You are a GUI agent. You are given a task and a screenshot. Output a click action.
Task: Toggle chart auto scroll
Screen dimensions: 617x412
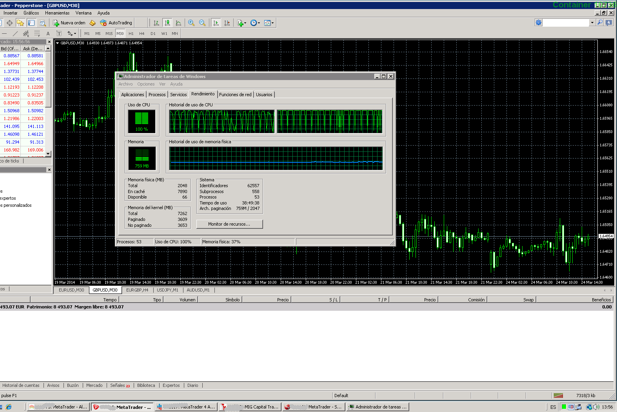tap(216, 23)
